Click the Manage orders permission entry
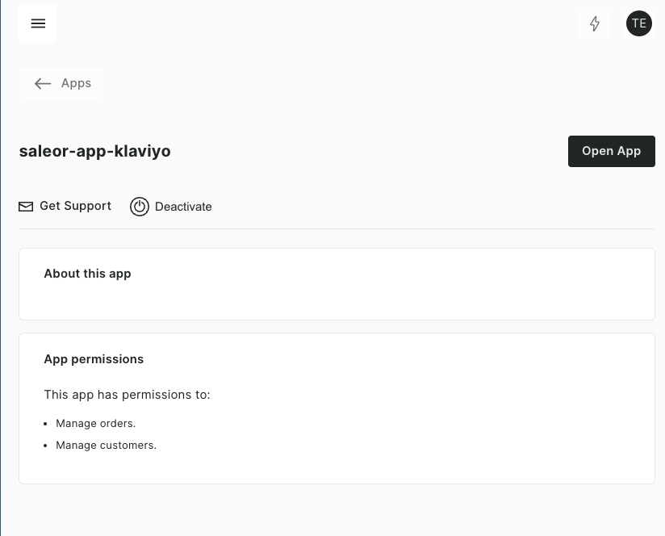Viewport: 665px width, 536px height. [95, 423]
